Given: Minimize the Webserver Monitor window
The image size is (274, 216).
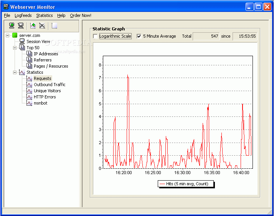Looking at the screenshot, I should click(249, 7).
